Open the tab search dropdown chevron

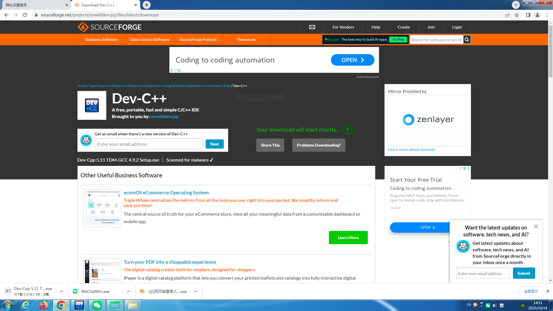coord(516,5)
